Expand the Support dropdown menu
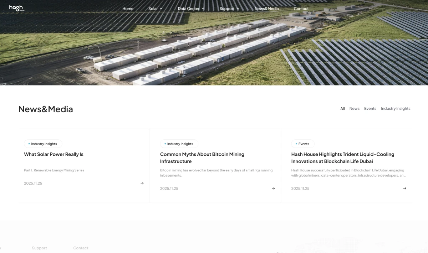Image resolution: width=428 pixels, height=253 pixels. [229, 9]
